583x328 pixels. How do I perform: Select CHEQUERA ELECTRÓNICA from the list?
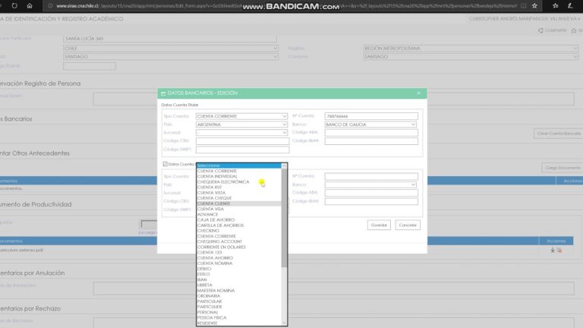click(238, 182)
